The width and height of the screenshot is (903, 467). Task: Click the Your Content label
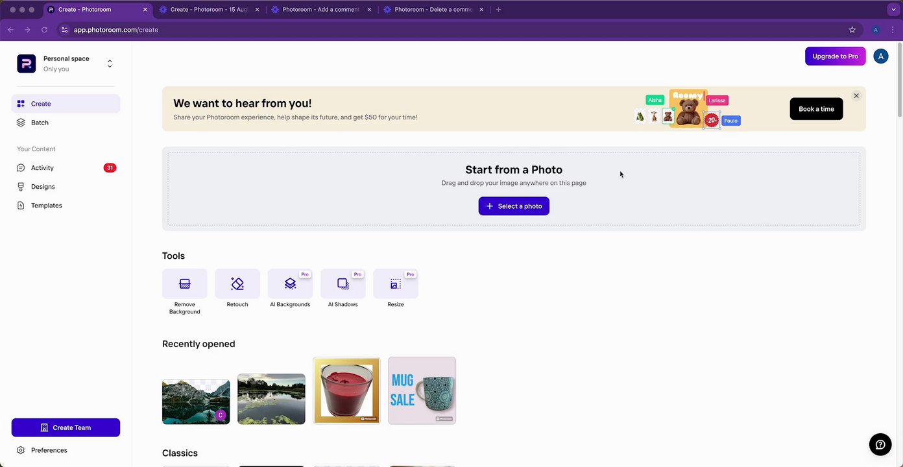(x=36, y=149)
